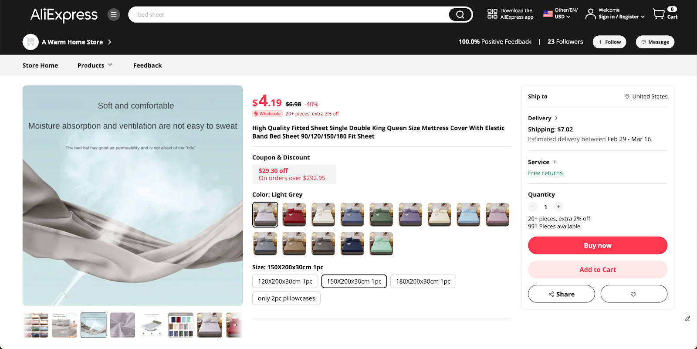Select the mint green bed sheet swatch
The image size is (697, 349).
(x=381, y=244)
